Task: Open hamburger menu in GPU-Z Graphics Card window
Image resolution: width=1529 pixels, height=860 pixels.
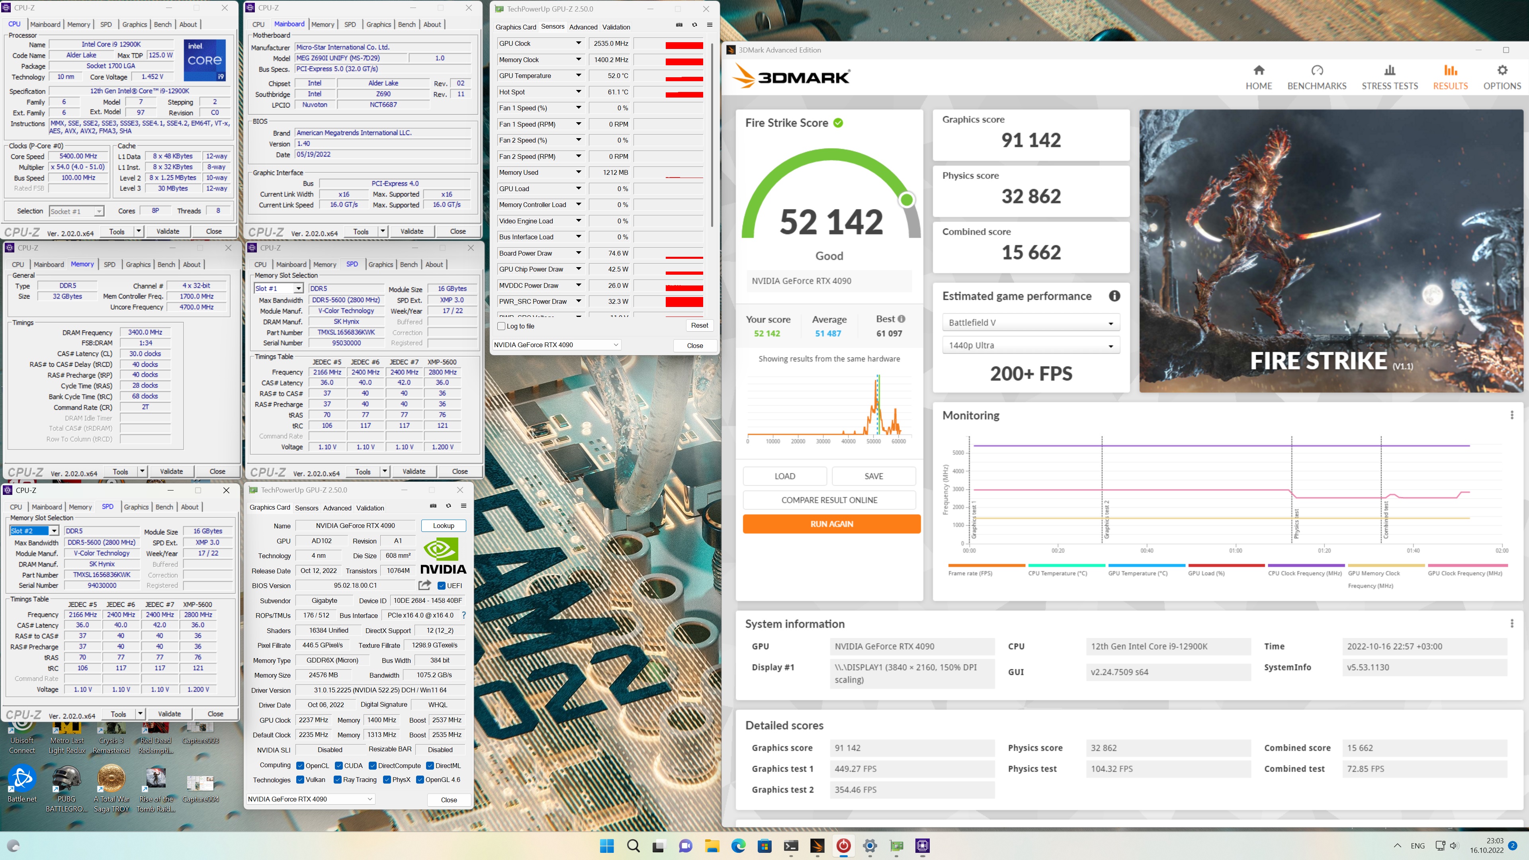Action: tap(463, 506)
